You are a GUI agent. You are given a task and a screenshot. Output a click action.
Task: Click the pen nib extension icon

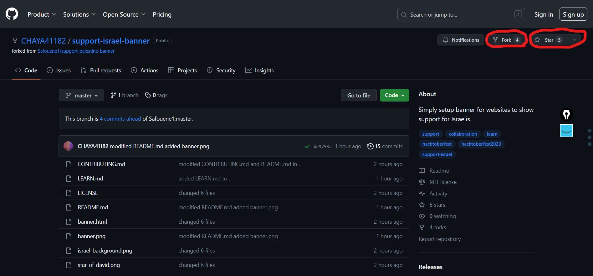566,114
